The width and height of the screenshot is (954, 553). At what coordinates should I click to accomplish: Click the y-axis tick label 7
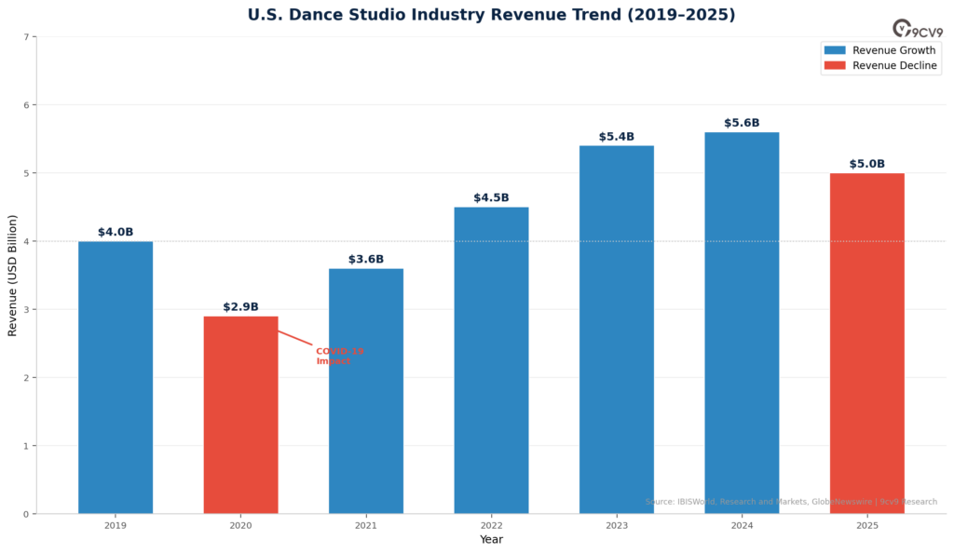pyautogui.click(x=26, y=37)
